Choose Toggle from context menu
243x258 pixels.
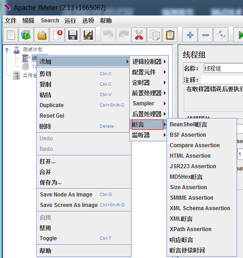point(84,238)
